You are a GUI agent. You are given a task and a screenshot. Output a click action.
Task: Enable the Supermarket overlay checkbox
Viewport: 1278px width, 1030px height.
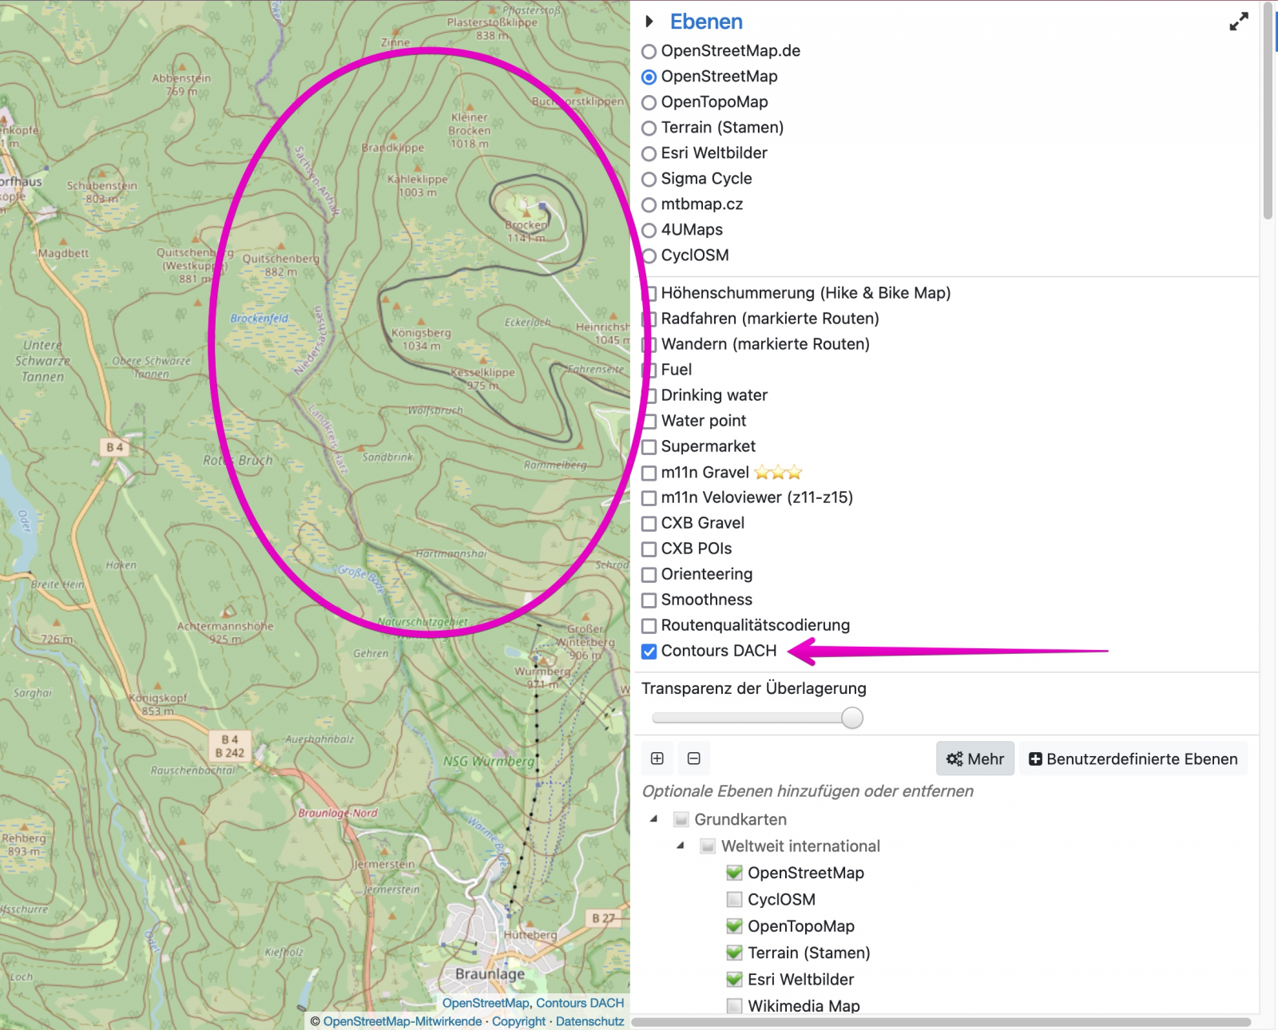click(649, 447)
